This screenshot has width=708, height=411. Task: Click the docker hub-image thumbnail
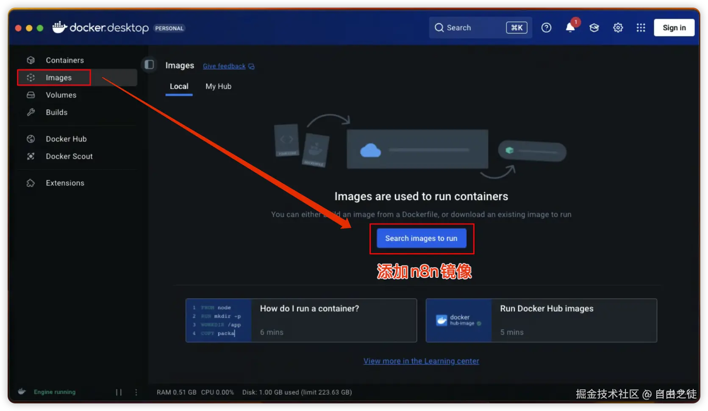pyautogui.click(x=459, y=320)
